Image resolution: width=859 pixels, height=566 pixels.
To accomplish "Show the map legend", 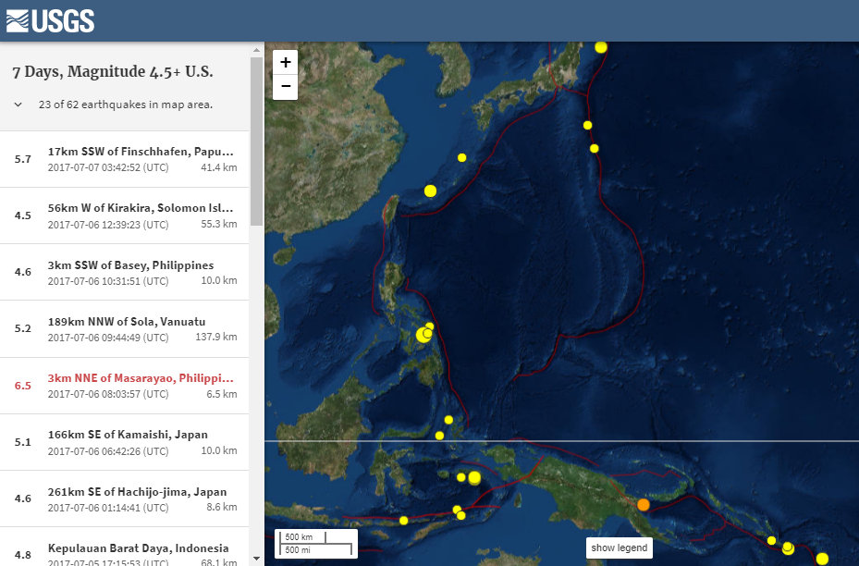I will [619, 548].
